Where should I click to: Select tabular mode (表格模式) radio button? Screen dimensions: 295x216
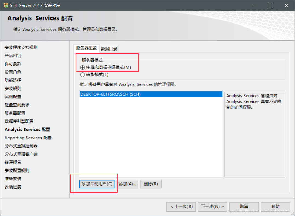(x=94, y=75)
